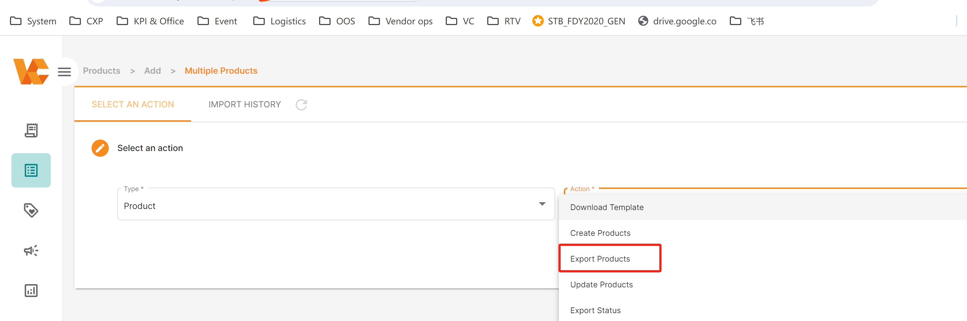Open the STB_FDY2020_GEN bookmark
Viewport: 967px width, 321px height.
pos(578,21)
